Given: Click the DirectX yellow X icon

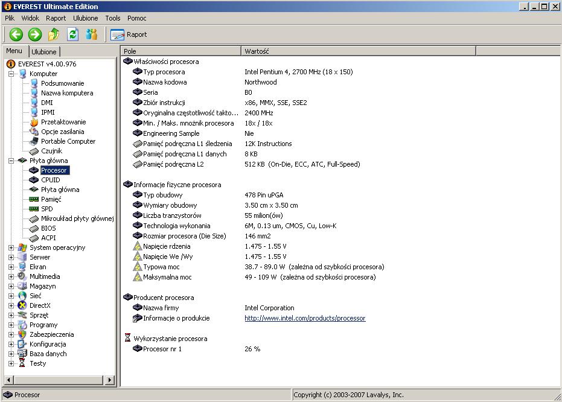Looking at the screenshot, I should click(x=22, y=305).
